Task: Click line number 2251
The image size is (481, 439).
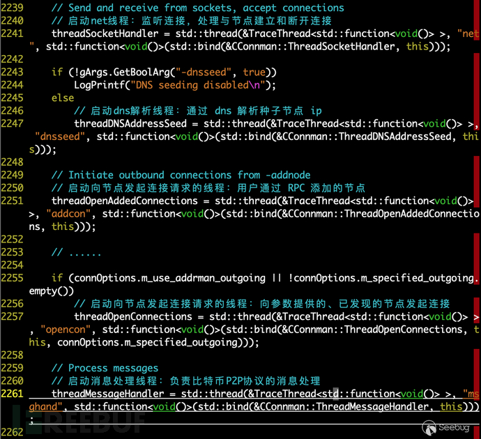Action: point(12,201)
